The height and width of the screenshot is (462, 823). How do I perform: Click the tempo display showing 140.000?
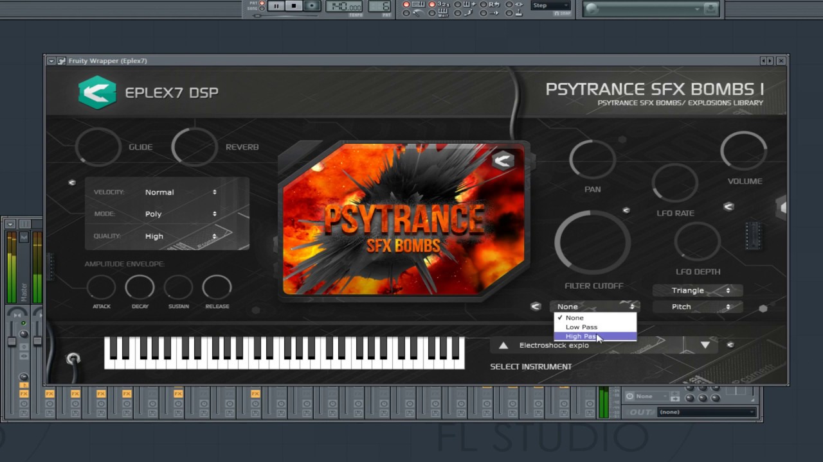(x=344, y=6)
